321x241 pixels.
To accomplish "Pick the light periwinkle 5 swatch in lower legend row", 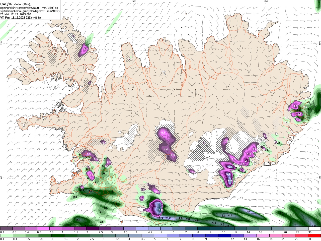I will pyautogui.click(x=160, y=235).
